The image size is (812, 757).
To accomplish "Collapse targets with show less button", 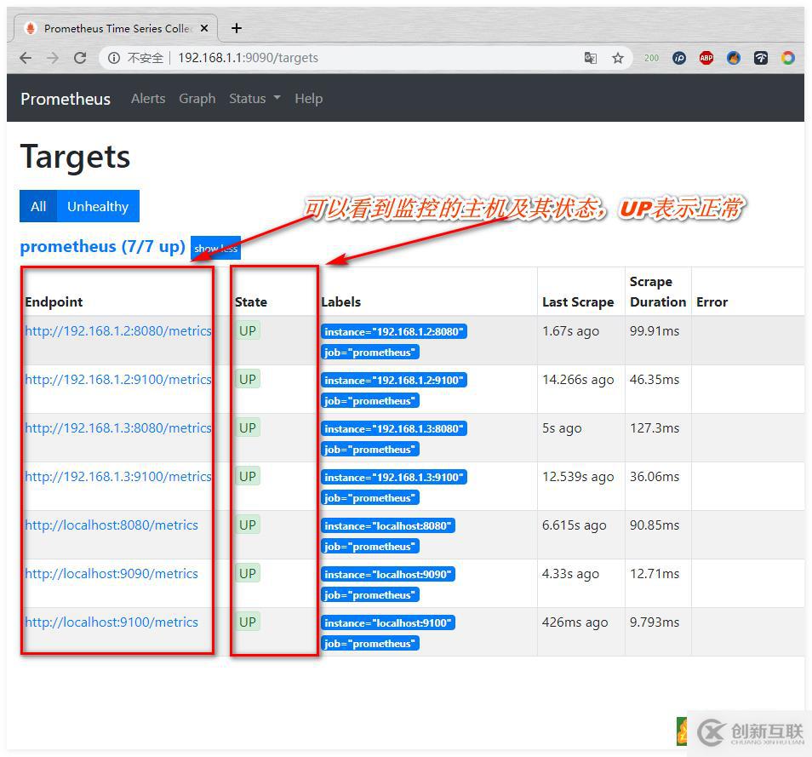I will pyautogui.click(x=215, y=248).
